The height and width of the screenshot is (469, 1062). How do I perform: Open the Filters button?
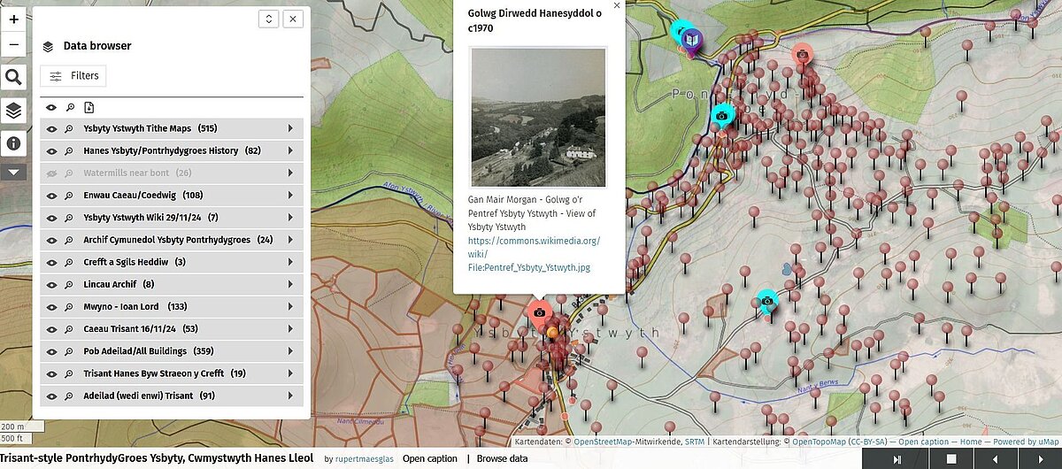[x=73, y=76]
